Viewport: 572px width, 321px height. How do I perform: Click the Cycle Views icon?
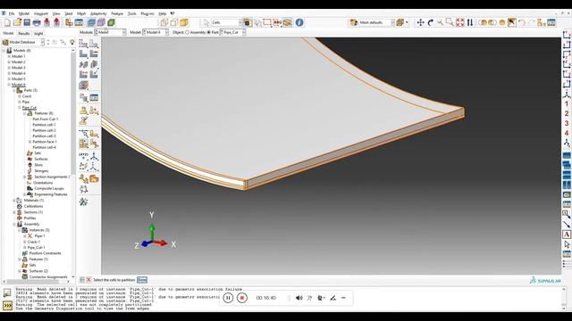pyautogui.click(x=470, y=22)
